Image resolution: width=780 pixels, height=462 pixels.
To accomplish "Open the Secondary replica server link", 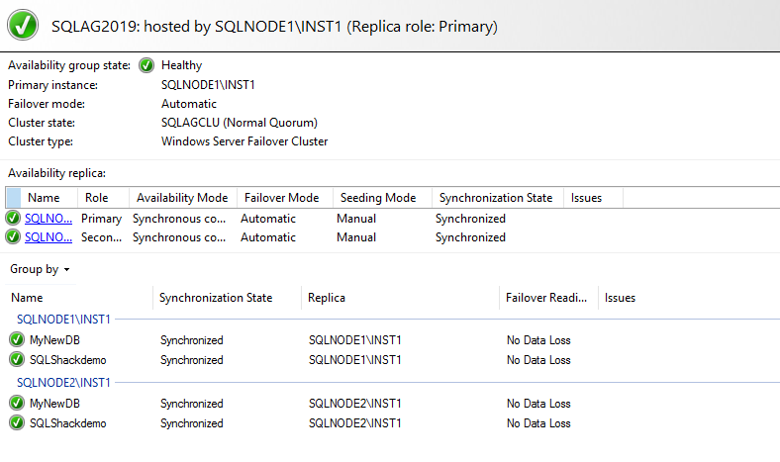I will (49, 237).
